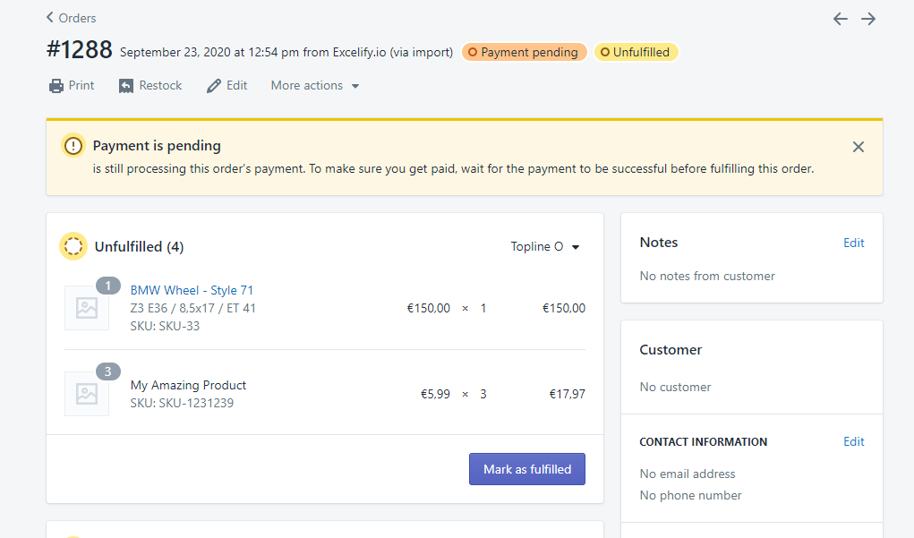
Task: Click the BMW Wheel product thumbnail
Action: 87,307
